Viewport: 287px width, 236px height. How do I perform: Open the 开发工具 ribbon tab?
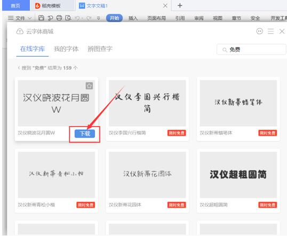(x=278, y=18)
